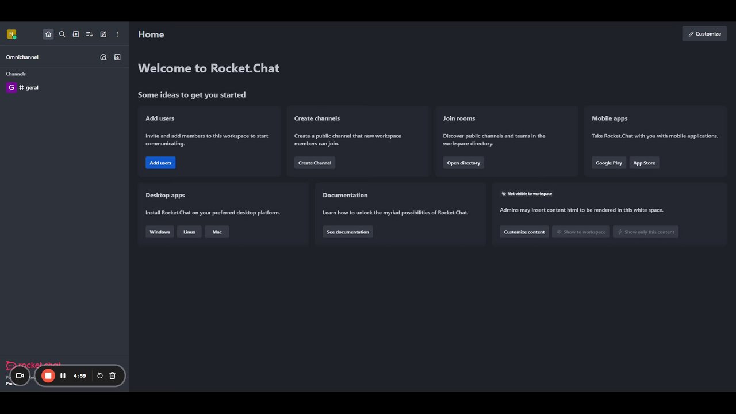Click the Create new pencil icon

pos(103,34)
